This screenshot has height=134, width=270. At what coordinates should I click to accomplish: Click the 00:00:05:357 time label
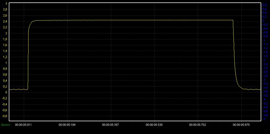tap(111, 124)
